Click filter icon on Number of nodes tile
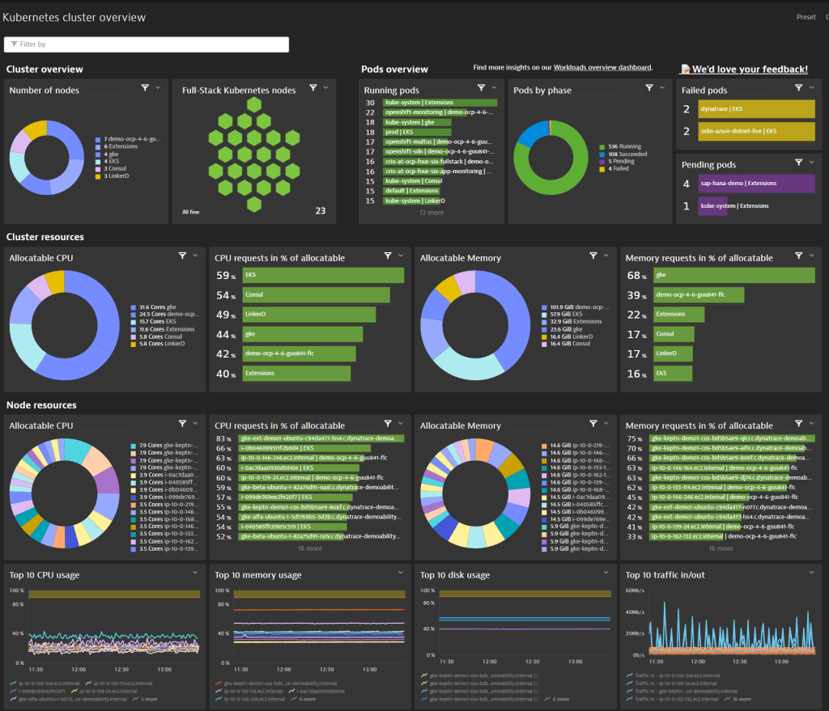Viewport: 829px width, 711px height. coord(145,87)
